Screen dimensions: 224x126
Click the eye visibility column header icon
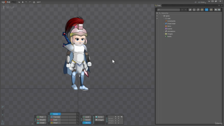point(157,13)
